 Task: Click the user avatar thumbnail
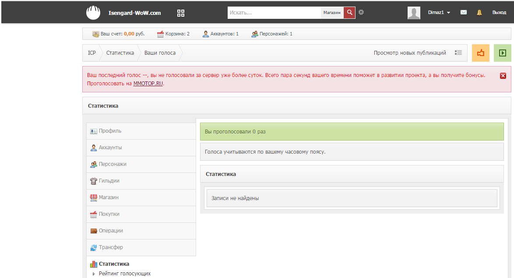(414, 13)
